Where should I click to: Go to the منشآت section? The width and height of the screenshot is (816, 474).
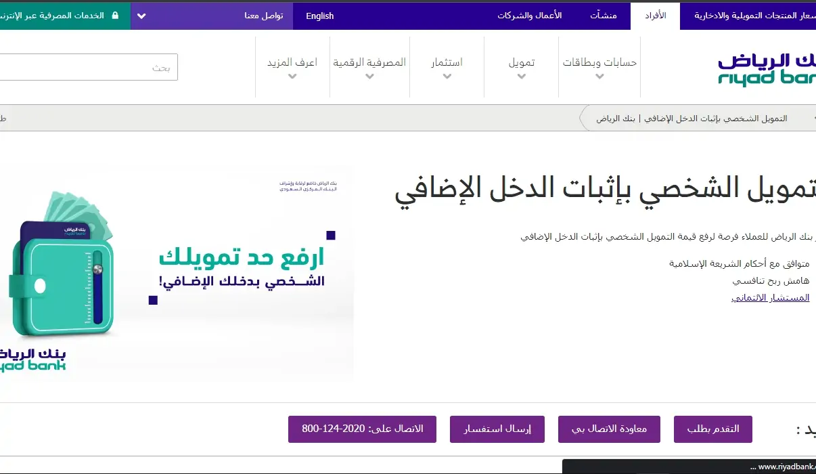604,16
